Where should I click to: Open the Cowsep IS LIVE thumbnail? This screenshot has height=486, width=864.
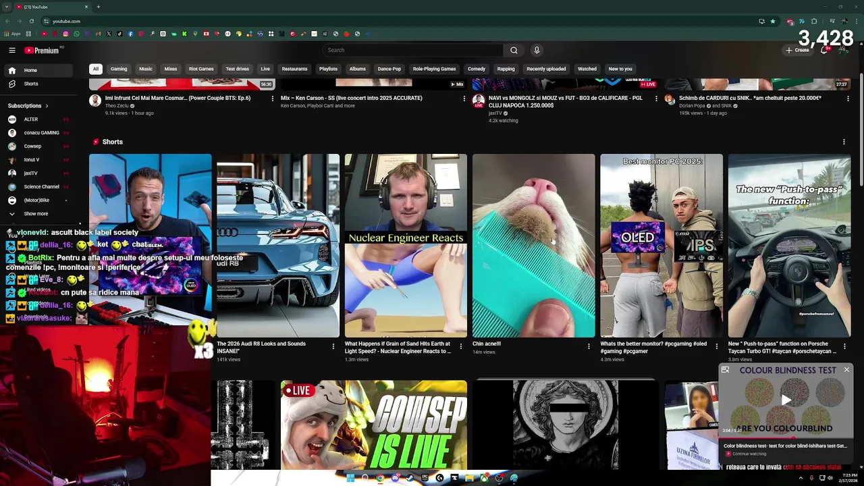point(373,425)
